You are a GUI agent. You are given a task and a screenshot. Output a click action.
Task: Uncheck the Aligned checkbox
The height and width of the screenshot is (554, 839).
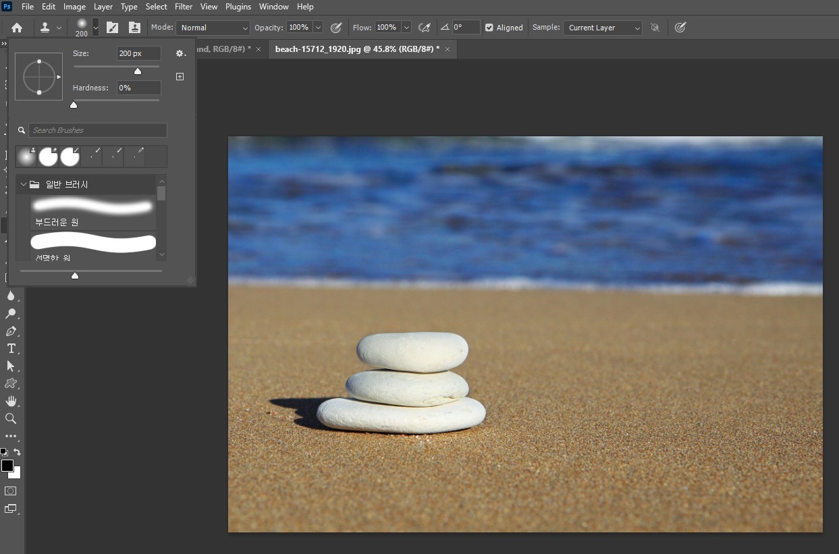click(x=489, y=28)
